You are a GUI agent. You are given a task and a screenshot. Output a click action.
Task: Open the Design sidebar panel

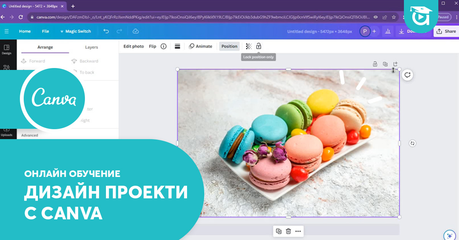tap(7, 50)
